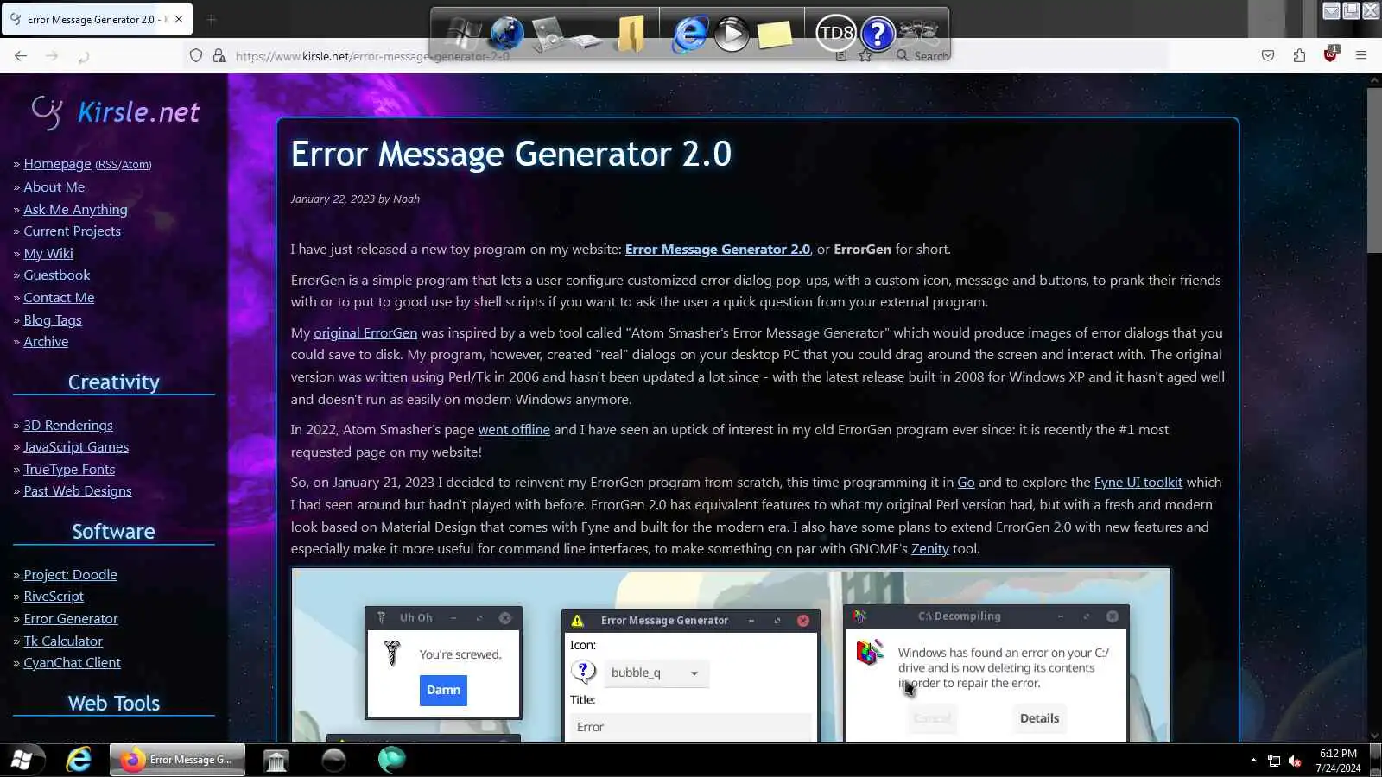Click the address bar URL field
This screenshot has height=777, width=1382.
[x=527, y=56]
